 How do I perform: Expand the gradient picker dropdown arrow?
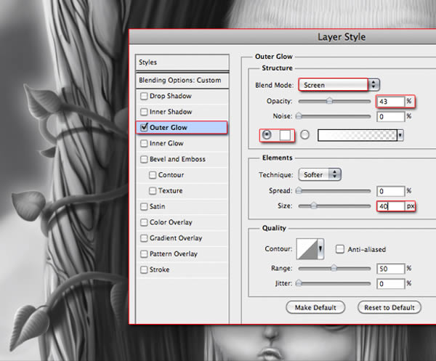(400, 135)
